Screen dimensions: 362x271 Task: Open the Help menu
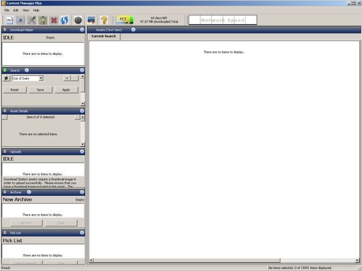point(36,10)
